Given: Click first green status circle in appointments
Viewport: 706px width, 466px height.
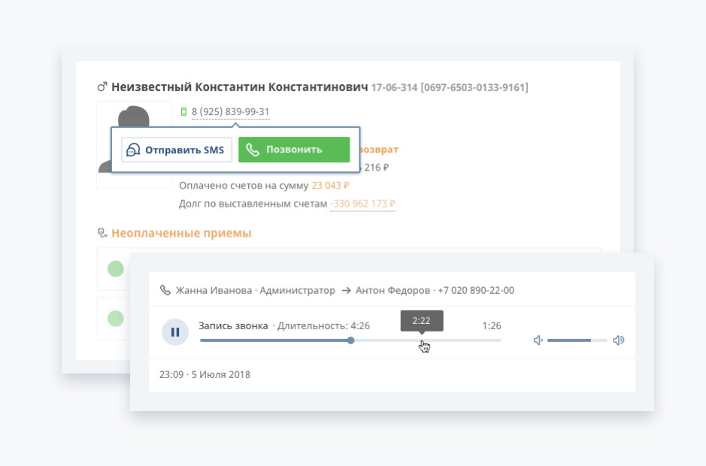Looking at the screenshot, I should tap(115, 268).
